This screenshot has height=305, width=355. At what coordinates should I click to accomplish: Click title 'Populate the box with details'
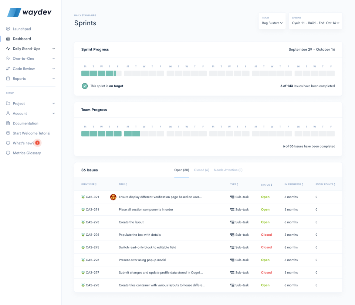coord(140,235)
